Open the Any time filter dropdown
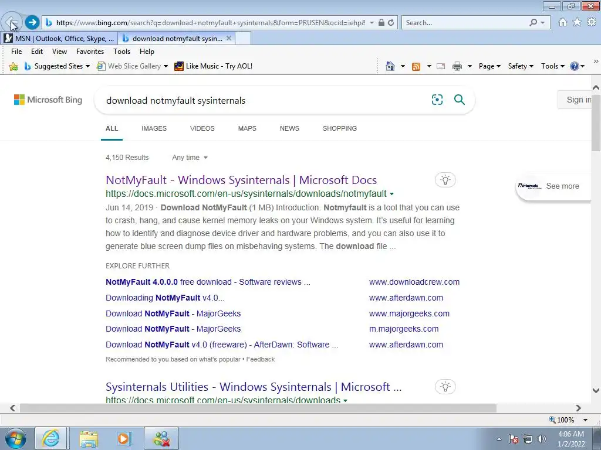Image resolution: width=601 pixels, height=450 pixels. pyautogui.click(x=190, y=157)
